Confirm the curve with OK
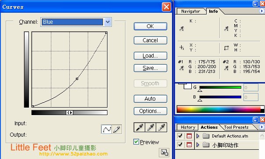The width and height of the screenshot is (265, 159). tap(150, 26)
